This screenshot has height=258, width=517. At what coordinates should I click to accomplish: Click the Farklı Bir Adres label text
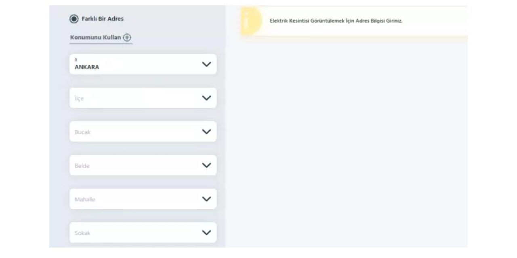[103, 19]
